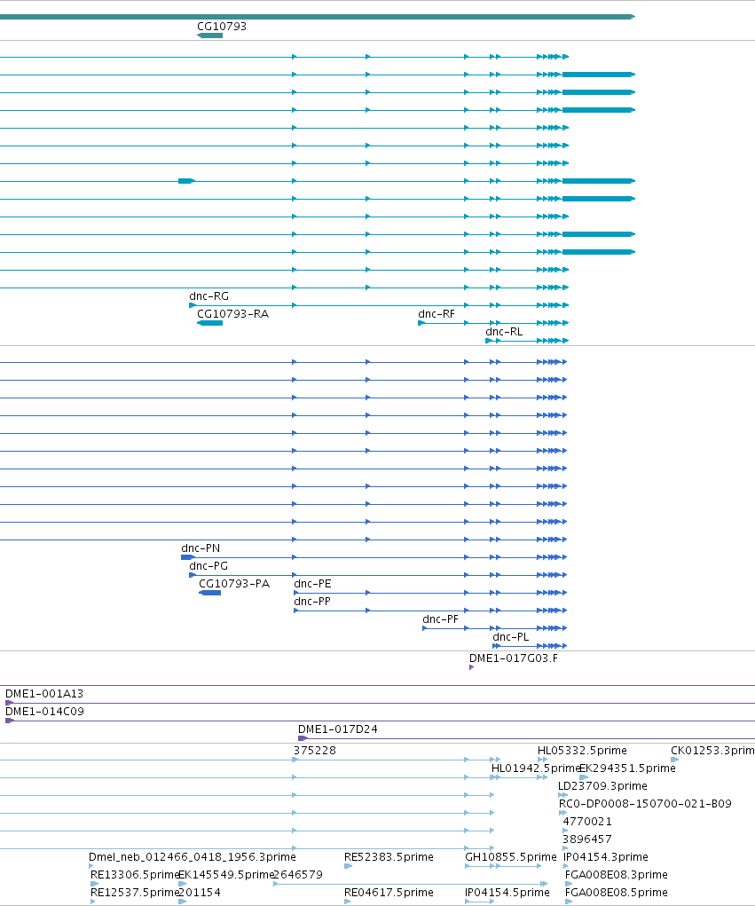Screen dimensions: 755x906
Task: Select the HL01942.5prime EST label
Action: click(535, 768)
